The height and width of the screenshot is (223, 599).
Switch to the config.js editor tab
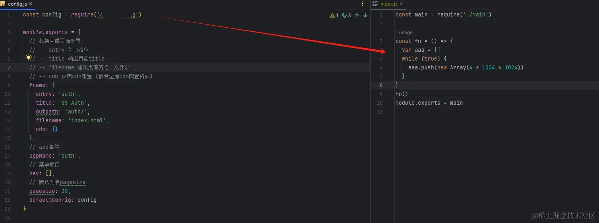[x=17, y=4]
